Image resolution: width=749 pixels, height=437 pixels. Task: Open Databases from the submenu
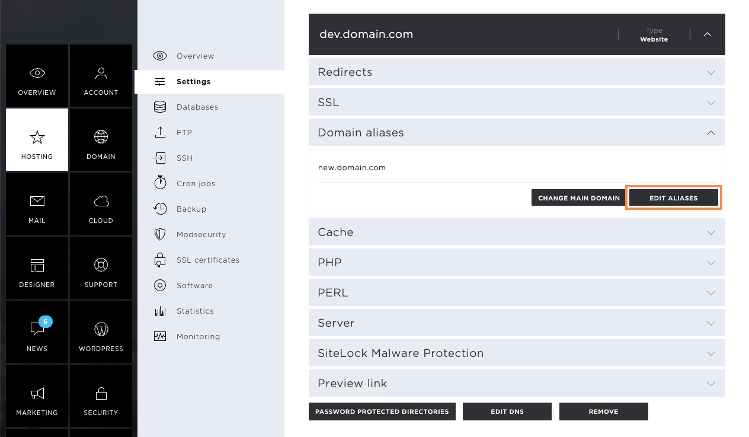197,107
